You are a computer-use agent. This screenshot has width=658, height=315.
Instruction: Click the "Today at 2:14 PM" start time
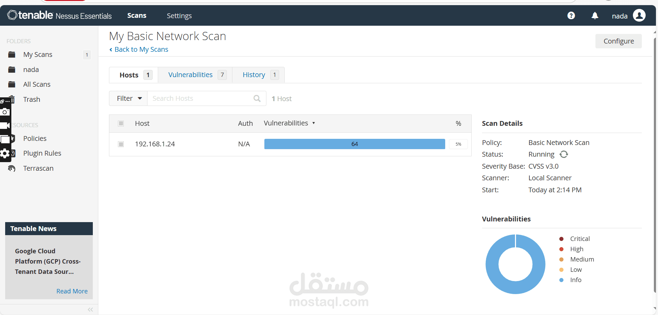pos(555,190)
